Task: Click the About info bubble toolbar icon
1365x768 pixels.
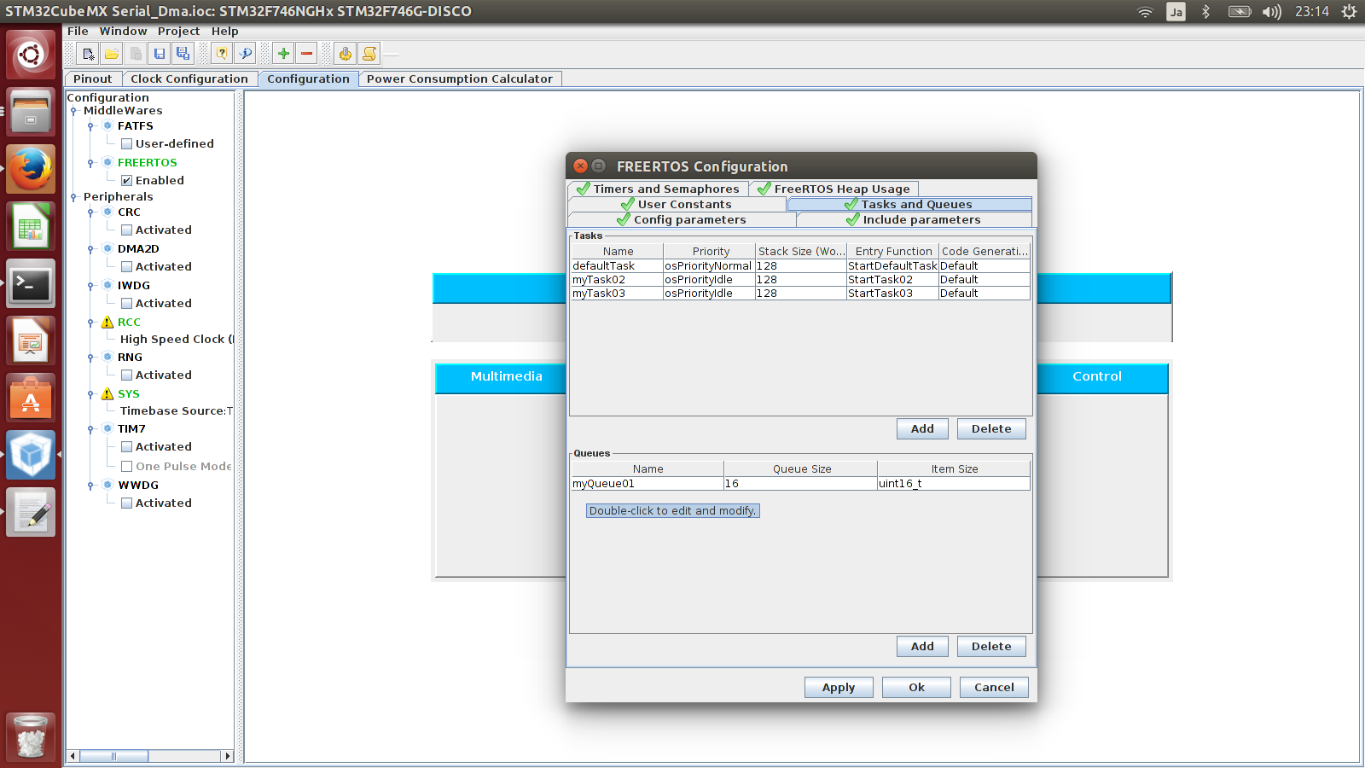Action: (x=246, y=53)
